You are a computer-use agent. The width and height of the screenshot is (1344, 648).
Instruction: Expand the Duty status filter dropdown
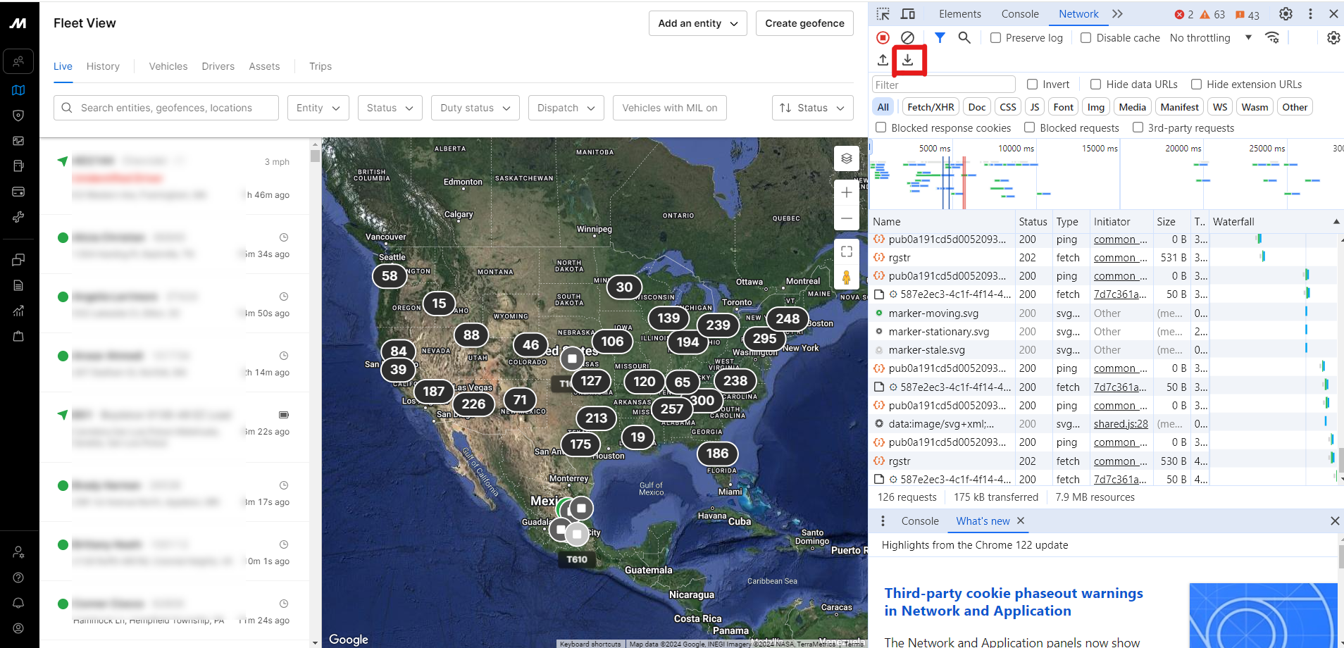point(475,108)
